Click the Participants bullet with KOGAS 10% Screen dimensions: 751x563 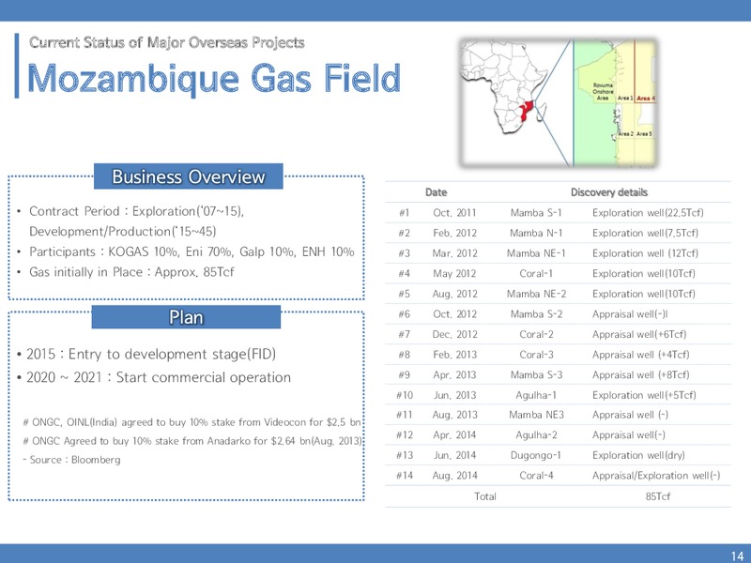[x=192, y=251]
